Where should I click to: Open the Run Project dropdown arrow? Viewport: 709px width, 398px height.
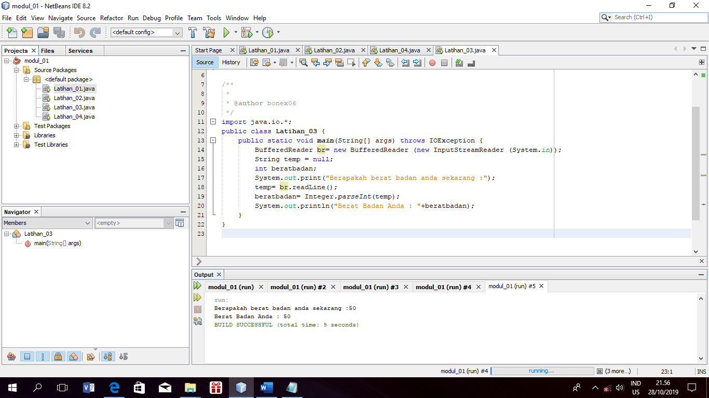click(x=236, y=33)
